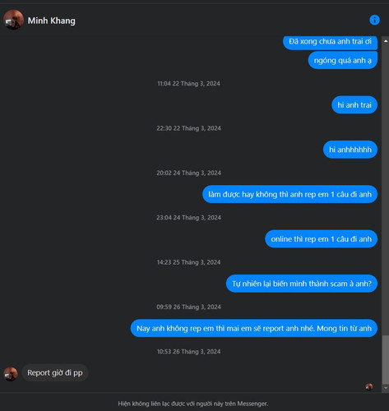The height and width of the screenshot is (411, 389).
Task: Click the scrollbar up arrow
Action: (x=386, y=41)
